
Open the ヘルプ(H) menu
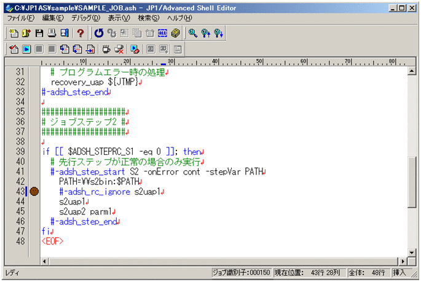click(179, 18)
